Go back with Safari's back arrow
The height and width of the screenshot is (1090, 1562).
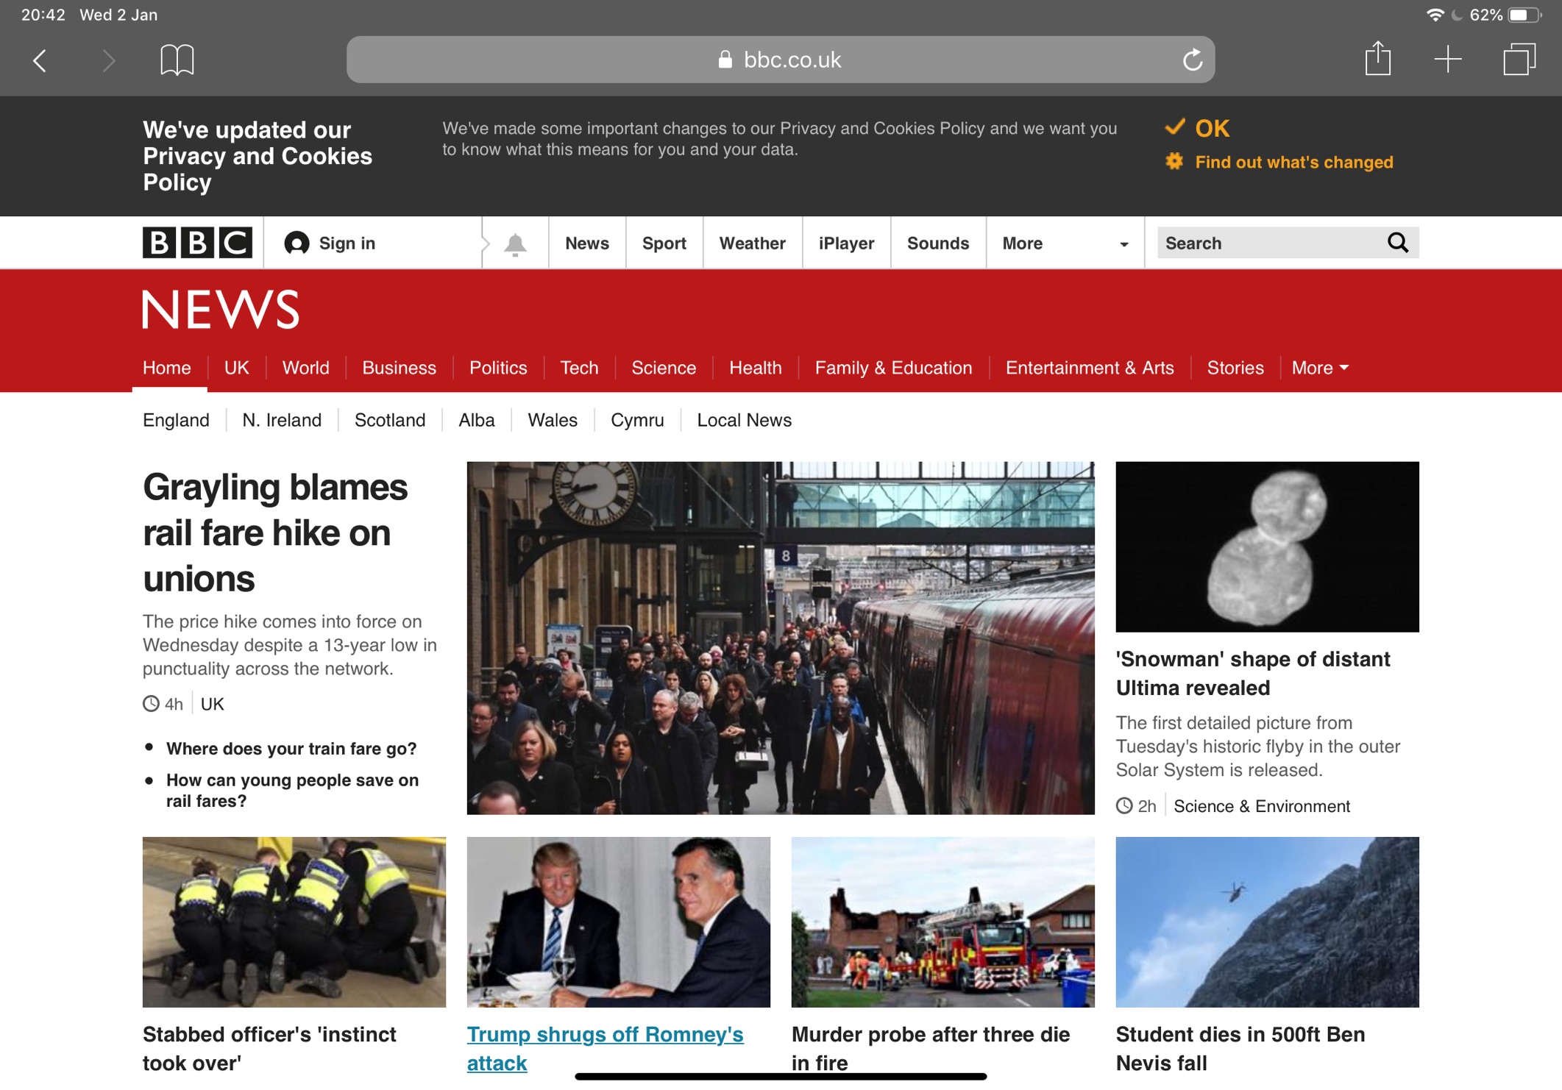click(x=40, y=60)
